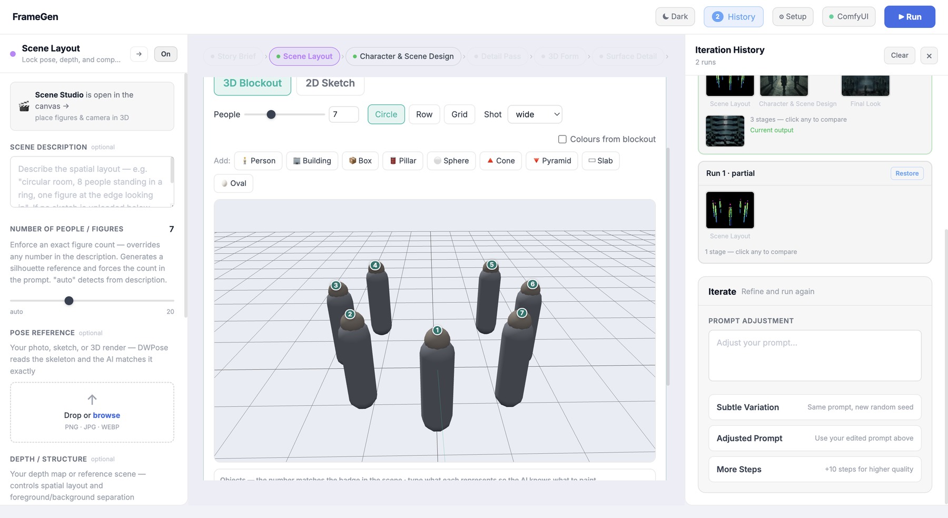This screenshot has width=948, height=518.
Task: Go to the 3D Form stage
Action: [x=560, y=56]
